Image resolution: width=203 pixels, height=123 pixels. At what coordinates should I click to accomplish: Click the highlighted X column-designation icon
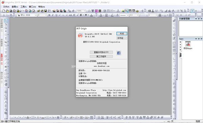[x=193, y=11]
